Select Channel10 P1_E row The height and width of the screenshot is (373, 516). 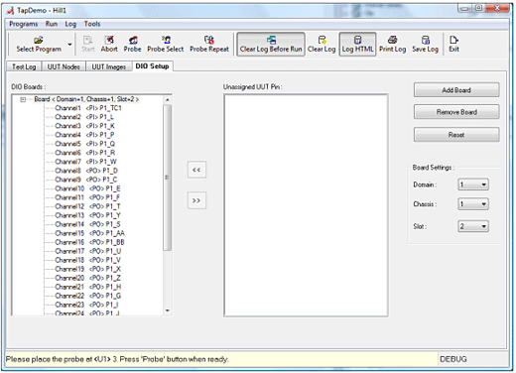pos(87,188)
